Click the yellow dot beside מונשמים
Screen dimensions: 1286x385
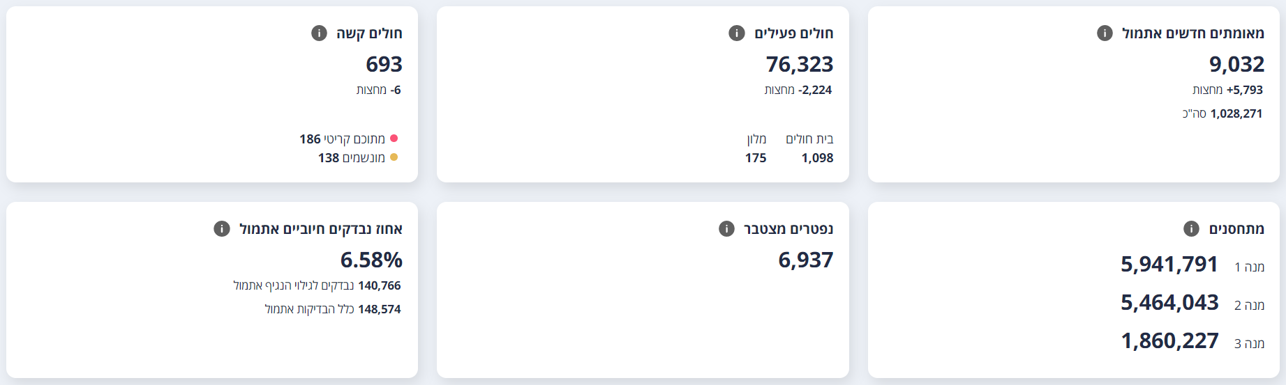tap(394, 157)
